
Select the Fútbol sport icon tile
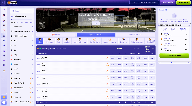point(40,41)
